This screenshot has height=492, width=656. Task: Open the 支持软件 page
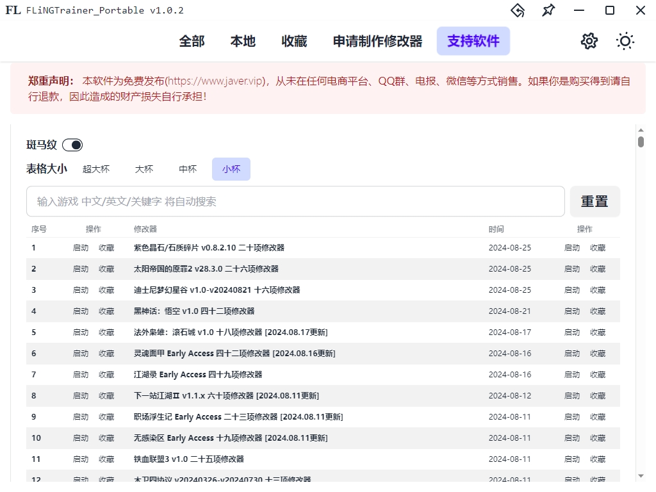click(x=473, y=41)
